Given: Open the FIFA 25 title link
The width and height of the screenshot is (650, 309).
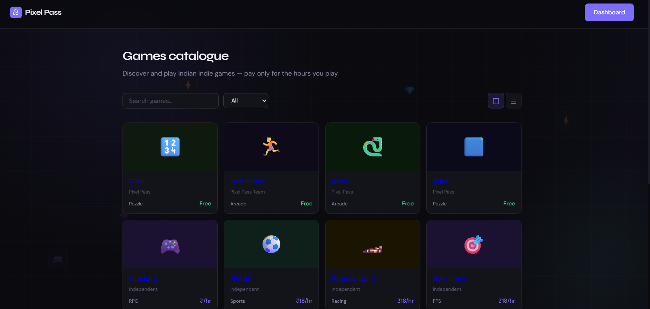Looking at the screenshot, I should (240, 279).
